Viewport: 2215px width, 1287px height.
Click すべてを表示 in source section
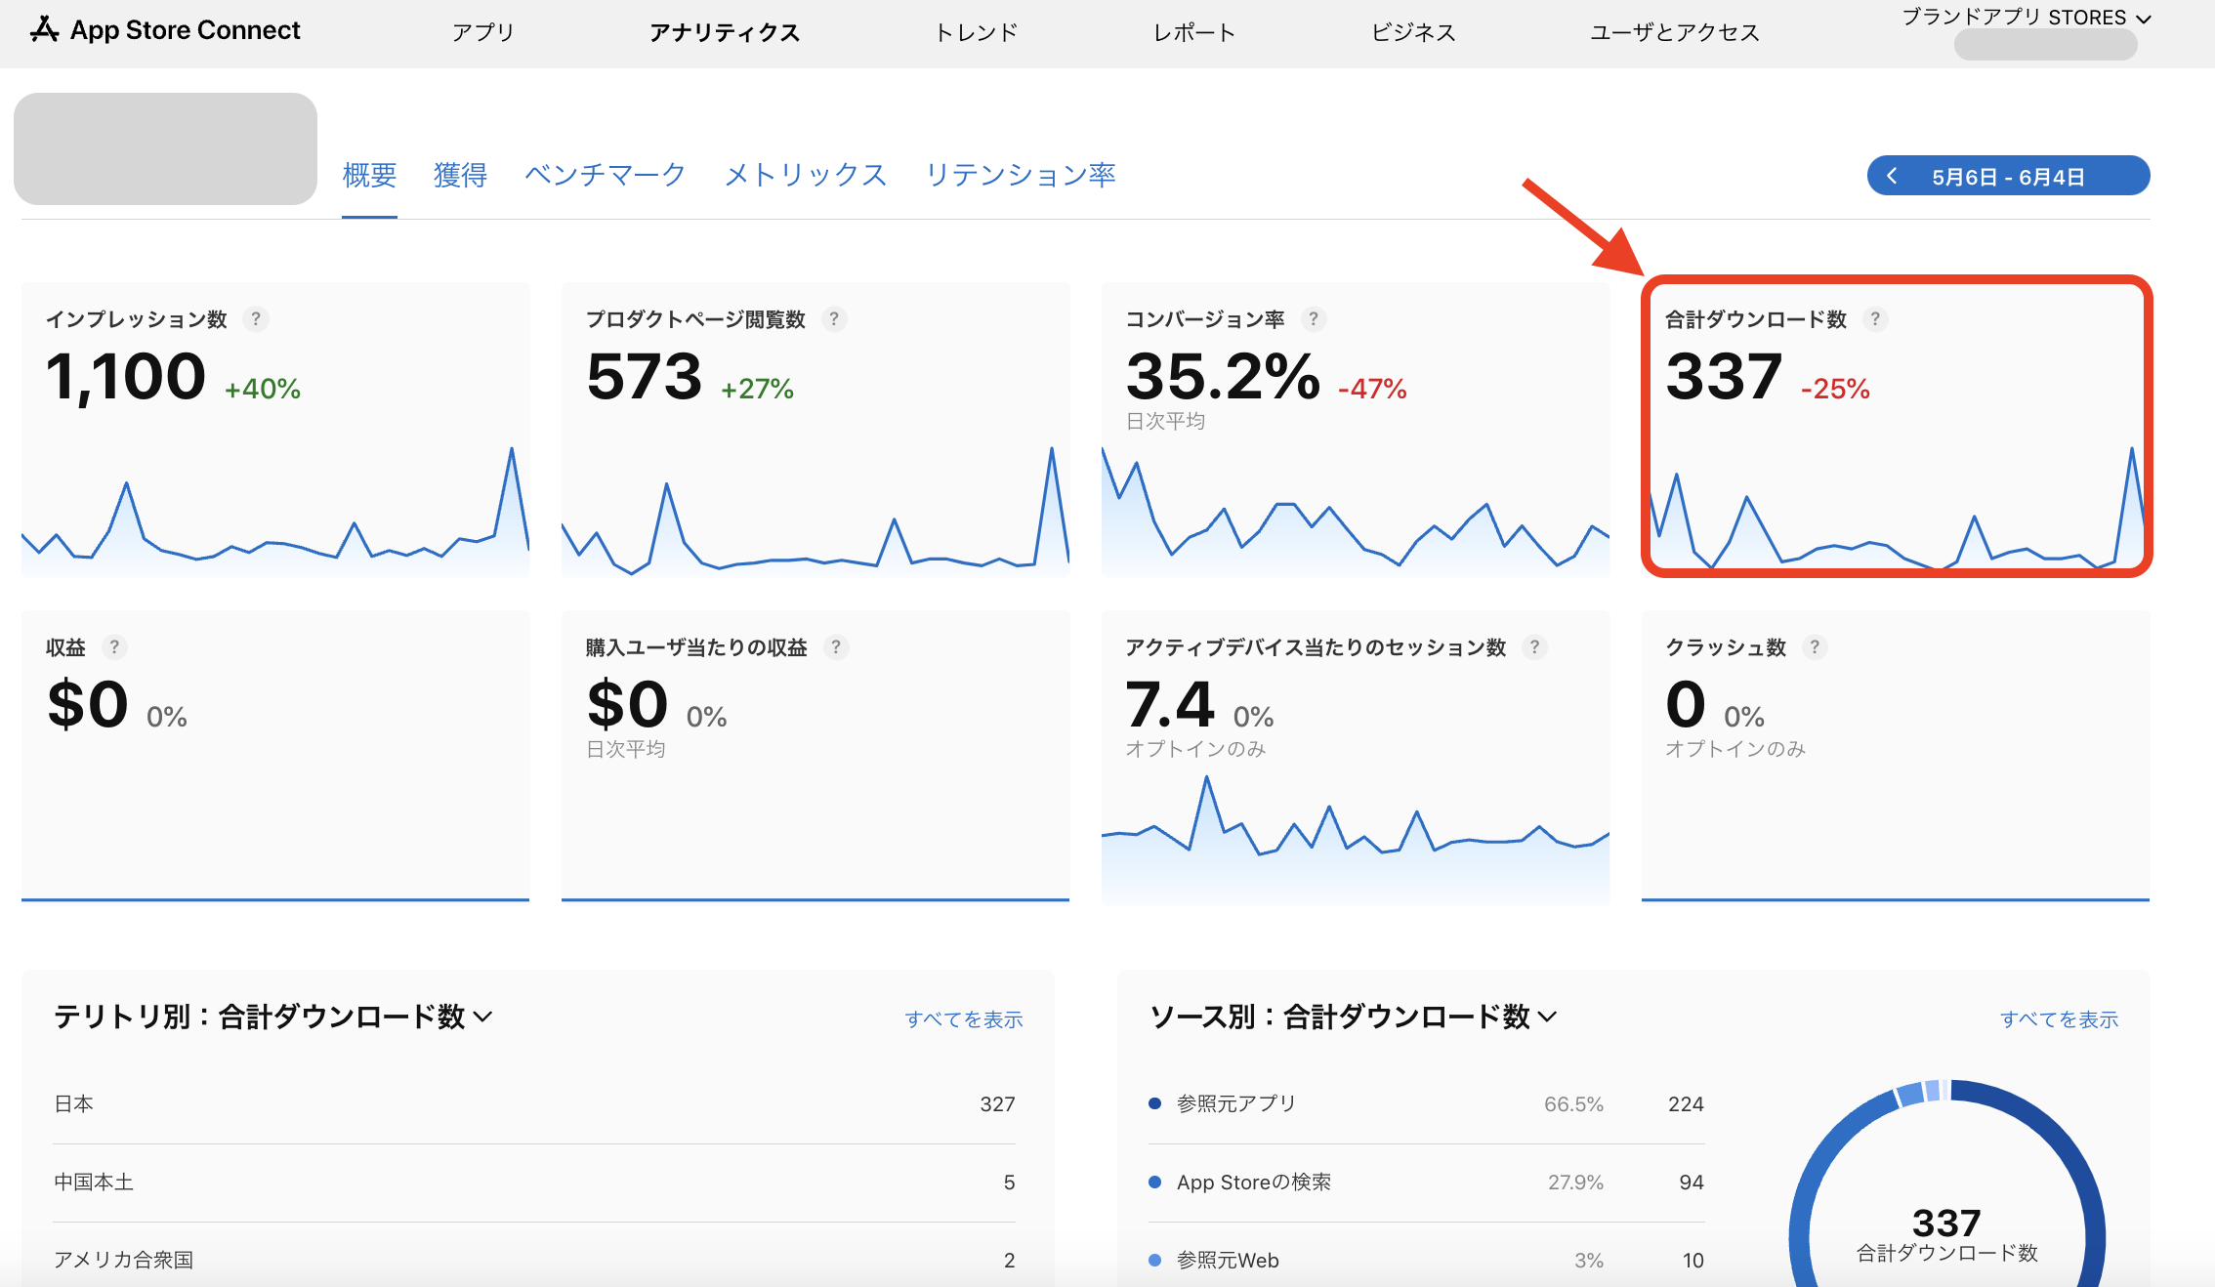pos(2060,1019)
